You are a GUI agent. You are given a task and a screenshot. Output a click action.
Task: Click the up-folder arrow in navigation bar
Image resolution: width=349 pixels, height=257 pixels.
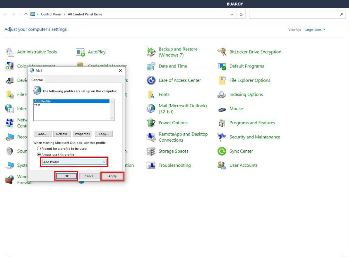click(26, 14)
